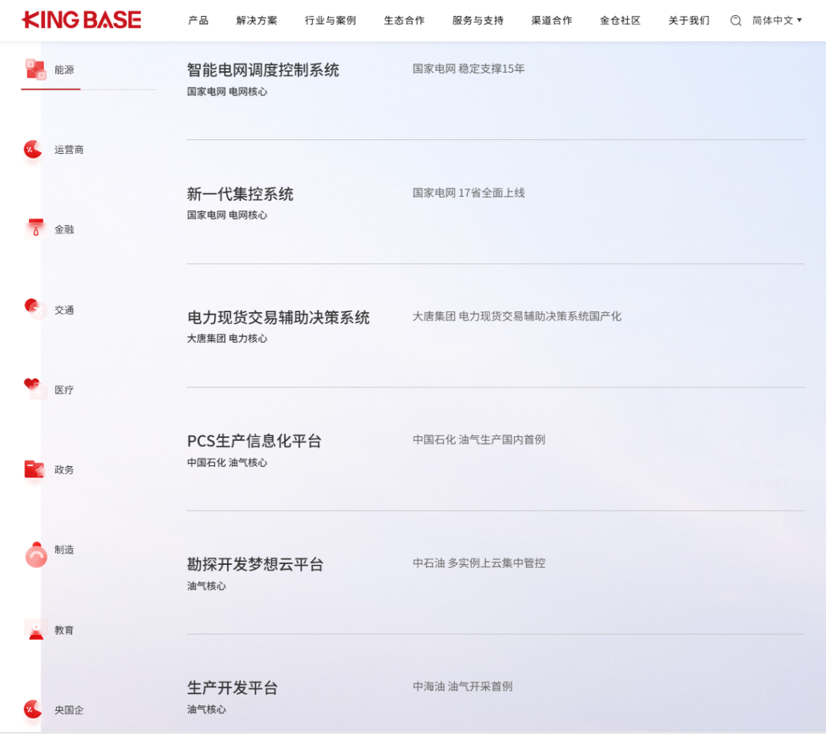Viewport: 826px width, 734px height.
Task: Click the 医疗 healthcare heart icon
Action: coord(34,389)
